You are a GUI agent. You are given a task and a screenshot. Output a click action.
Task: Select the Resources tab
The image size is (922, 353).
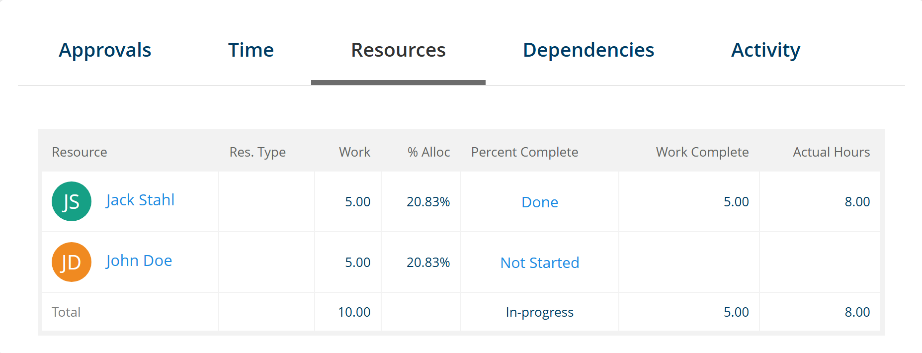(x=398, y=50)
